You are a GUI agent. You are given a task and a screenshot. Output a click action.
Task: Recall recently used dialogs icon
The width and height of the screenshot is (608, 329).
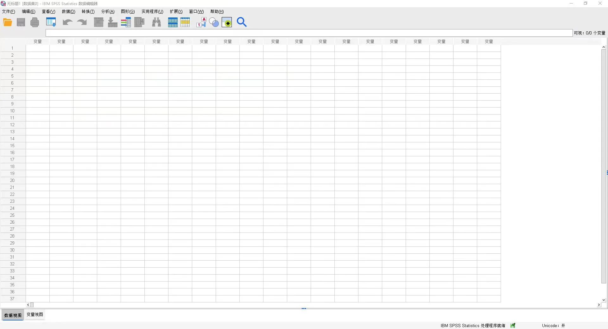click(x=51, y=22)
